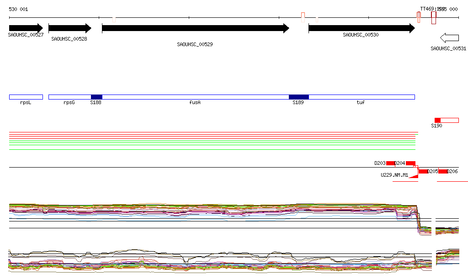Click the SAOUHSC_00527 black gene arrow
The image size is (468, 279).
click(x=26, y=28)
